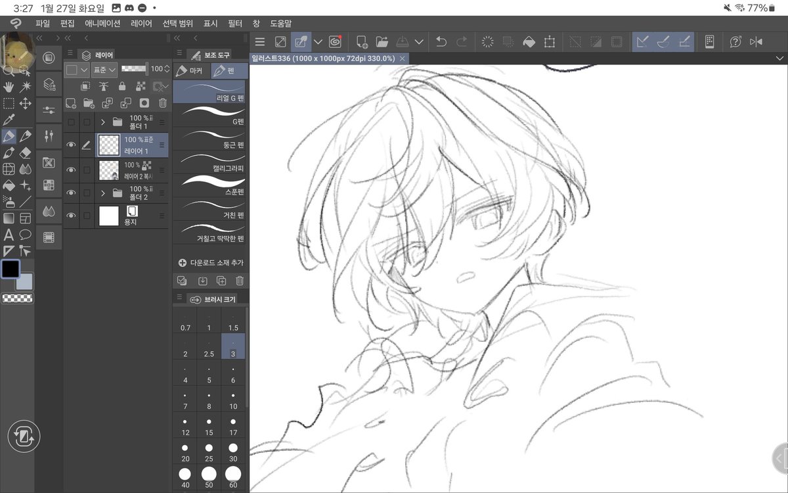Open the dropdown arrow beside the save icon

click(x=419, y=41)
